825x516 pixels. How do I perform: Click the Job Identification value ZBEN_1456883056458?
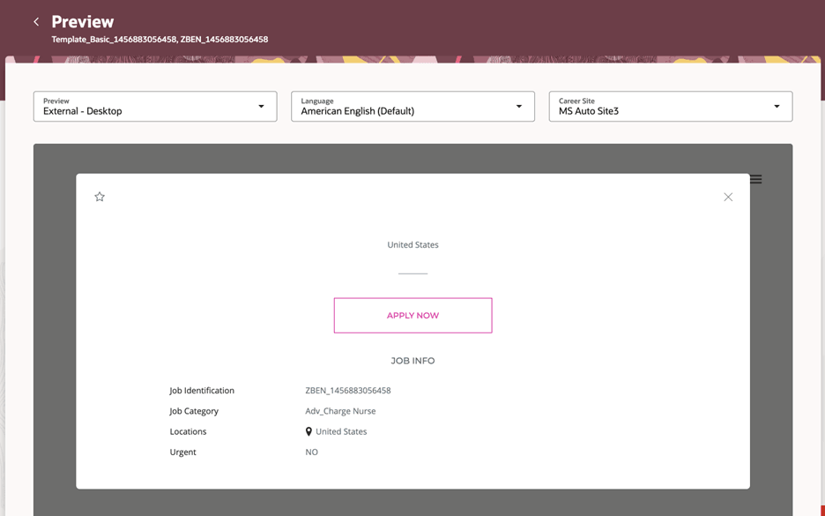coord(347,390)
